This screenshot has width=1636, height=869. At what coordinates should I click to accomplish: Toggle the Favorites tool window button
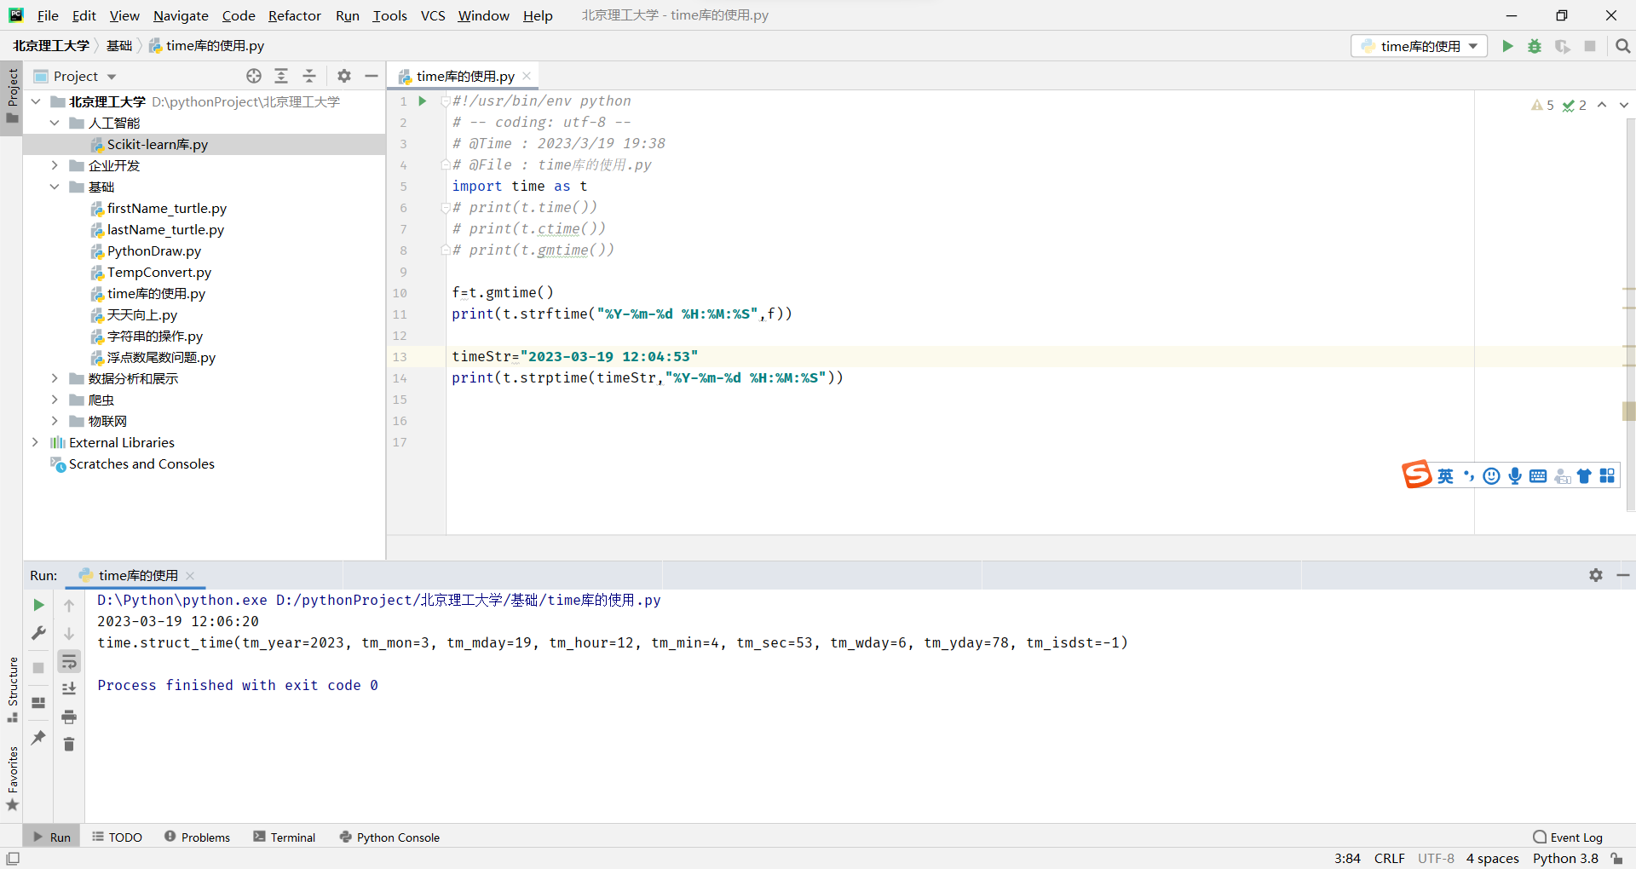point(12,778)
